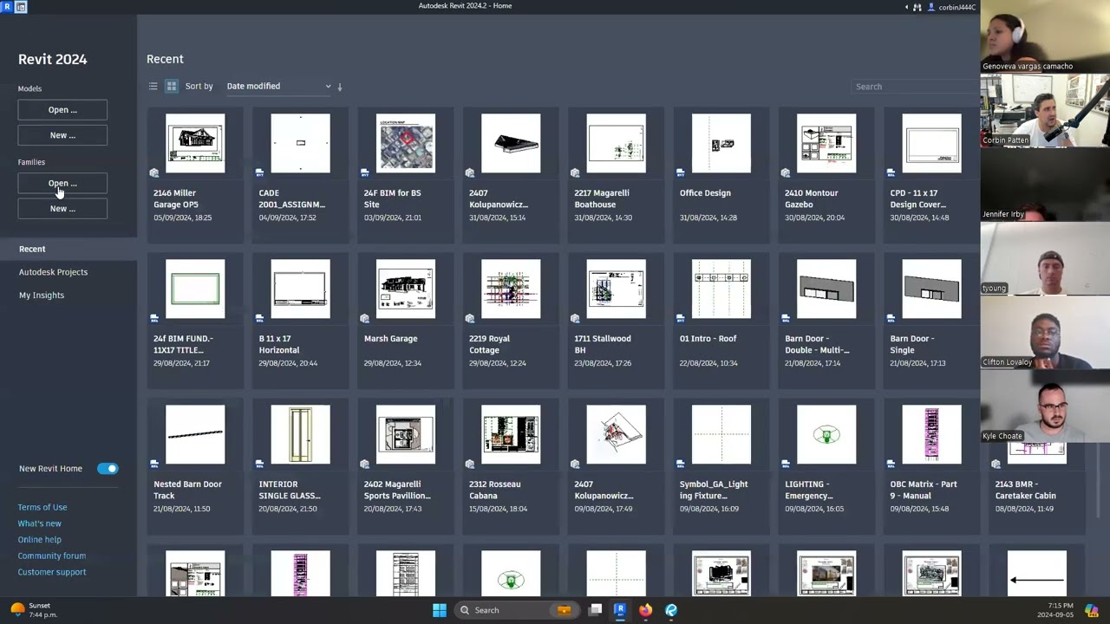Open the Windows Start menu
This screenshot has height=624, width=1110.
[440, 610]
